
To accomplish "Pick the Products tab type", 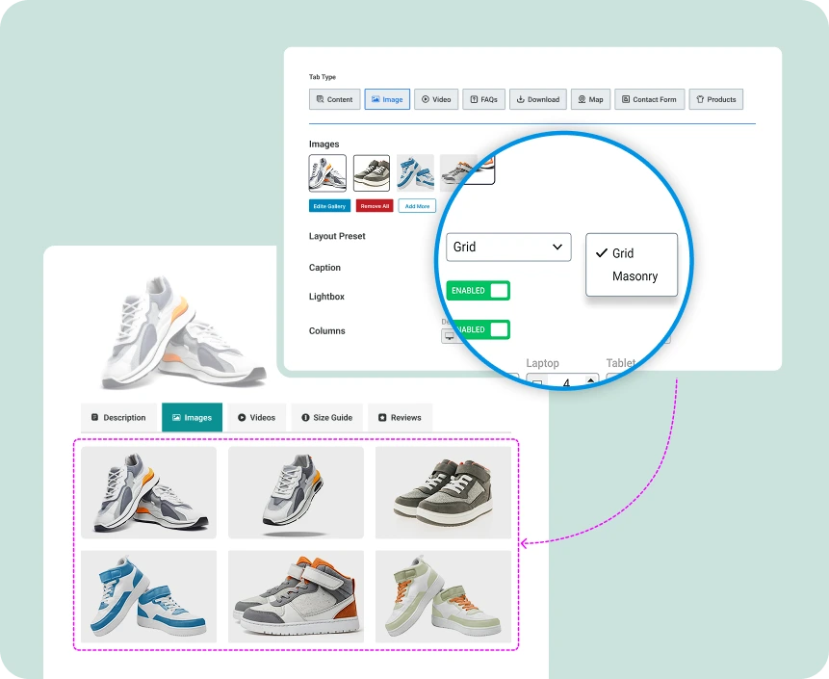I will pos(715,99).
